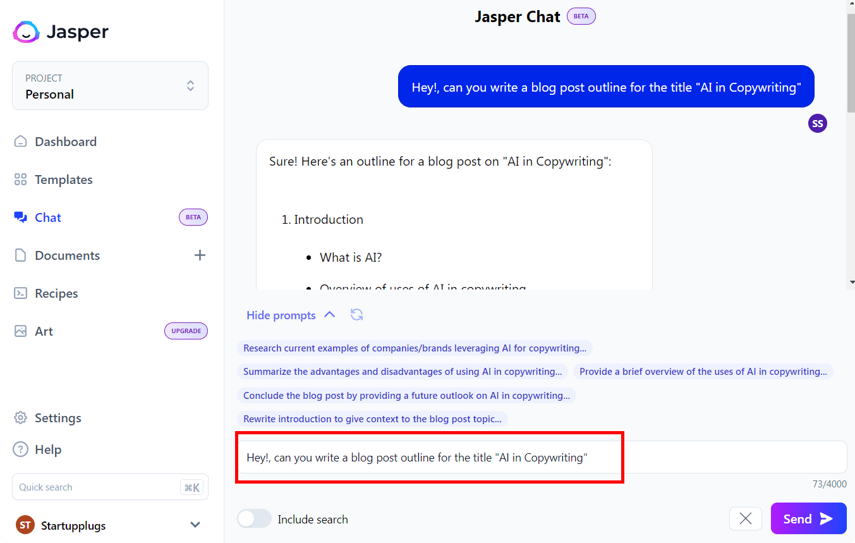This screenshot has height=543, width=855.
Task: Enable the Include search toggle
Action: [x=254, y=518]
